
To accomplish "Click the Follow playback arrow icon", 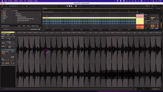I will click(x=57, y=6).
